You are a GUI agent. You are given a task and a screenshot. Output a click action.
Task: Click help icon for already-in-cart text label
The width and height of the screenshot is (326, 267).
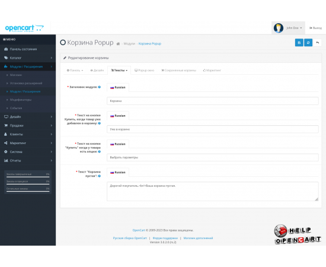(100, 123)
